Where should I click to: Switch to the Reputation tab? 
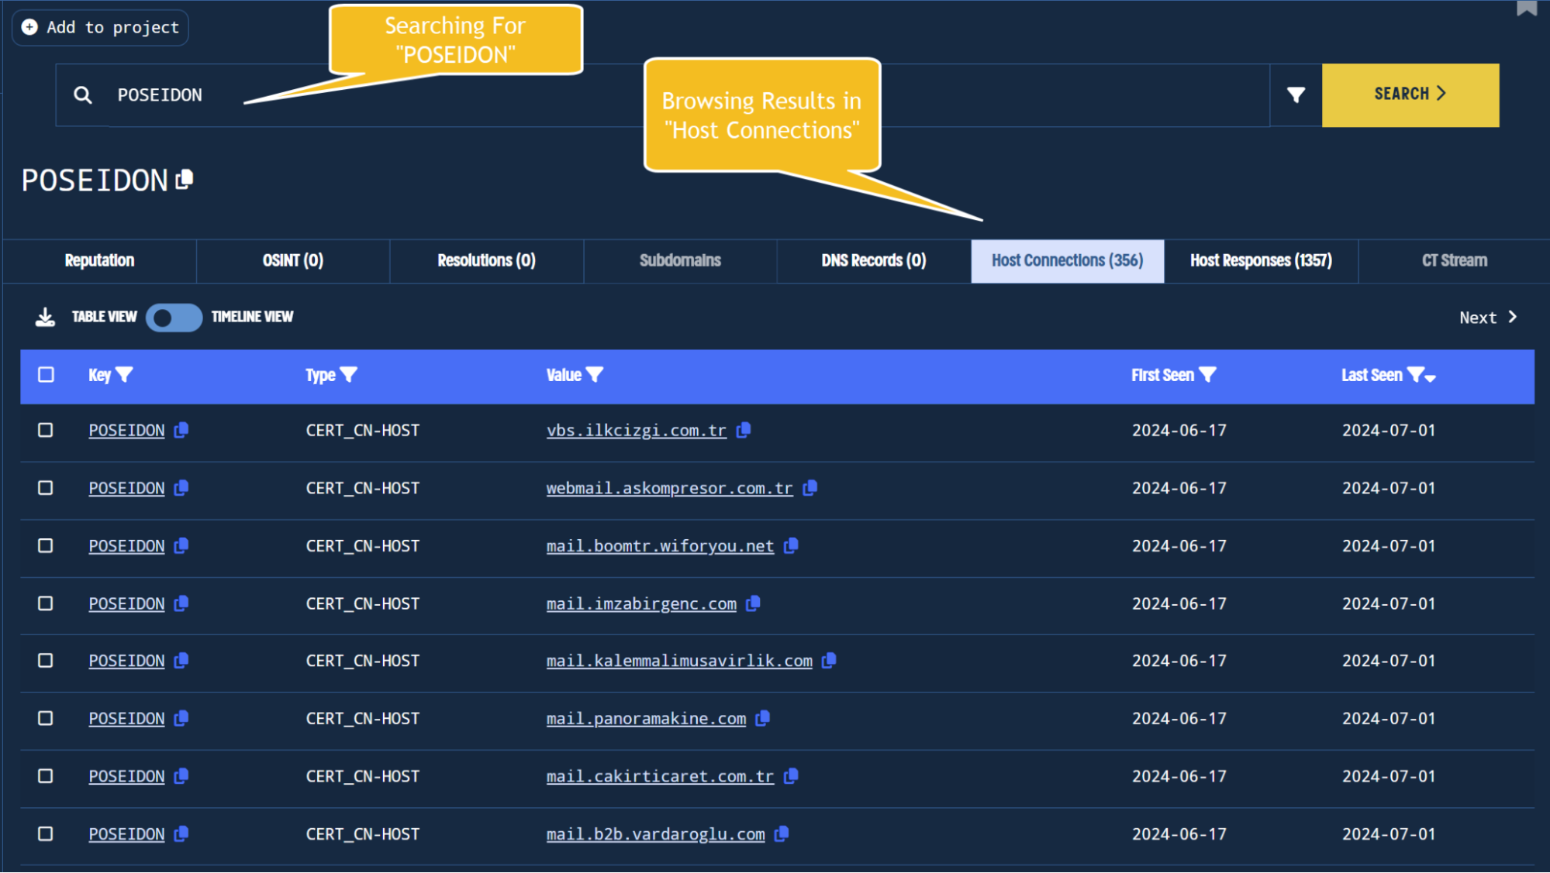point(99,261)
